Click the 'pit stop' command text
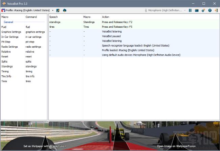The image size is (220, 151). tap(30, 42)
